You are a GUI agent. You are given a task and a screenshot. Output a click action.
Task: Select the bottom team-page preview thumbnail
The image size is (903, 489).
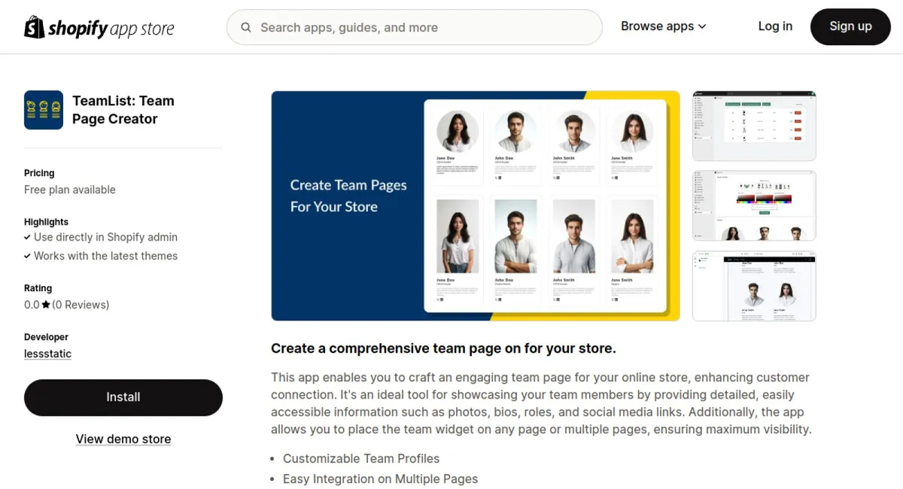click(753, 286)
